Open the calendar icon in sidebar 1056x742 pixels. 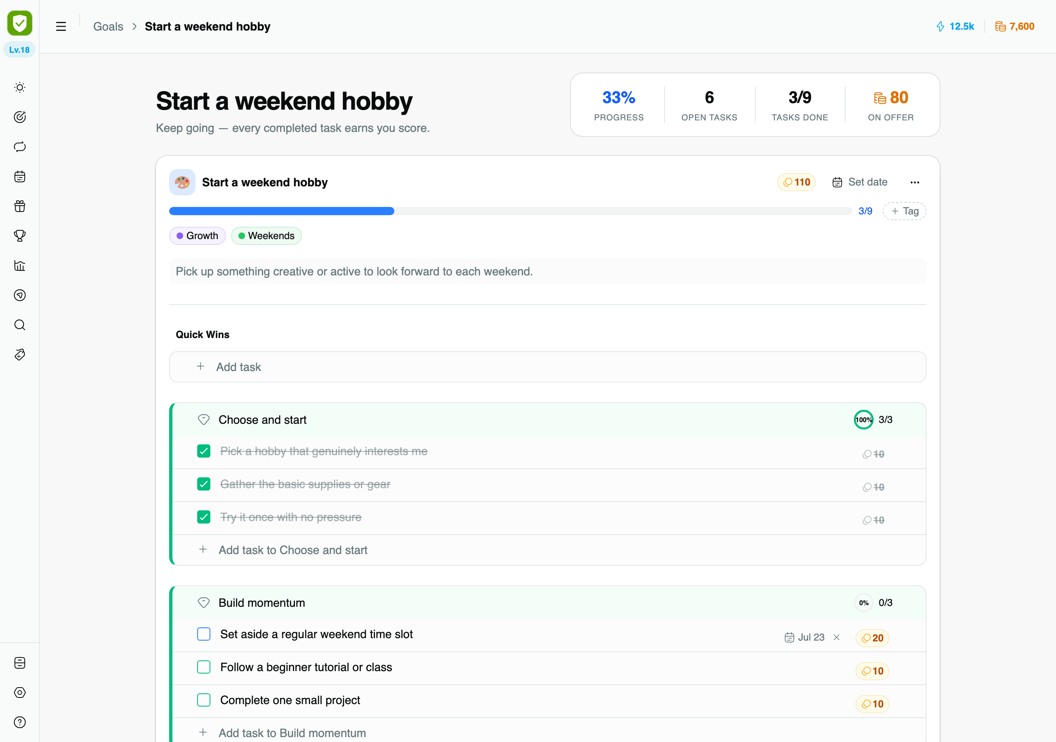pyautogui.click(x=20, y=176)
